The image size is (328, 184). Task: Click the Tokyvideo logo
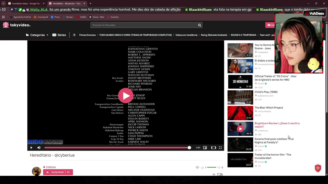coord(16,25)
